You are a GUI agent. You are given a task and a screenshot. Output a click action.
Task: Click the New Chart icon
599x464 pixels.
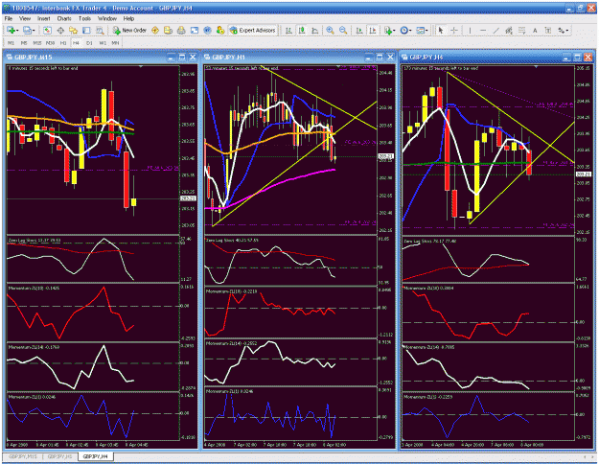point(11,30)
